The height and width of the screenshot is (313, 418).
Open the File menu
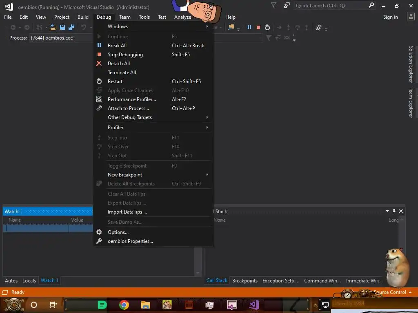[8, 17]
